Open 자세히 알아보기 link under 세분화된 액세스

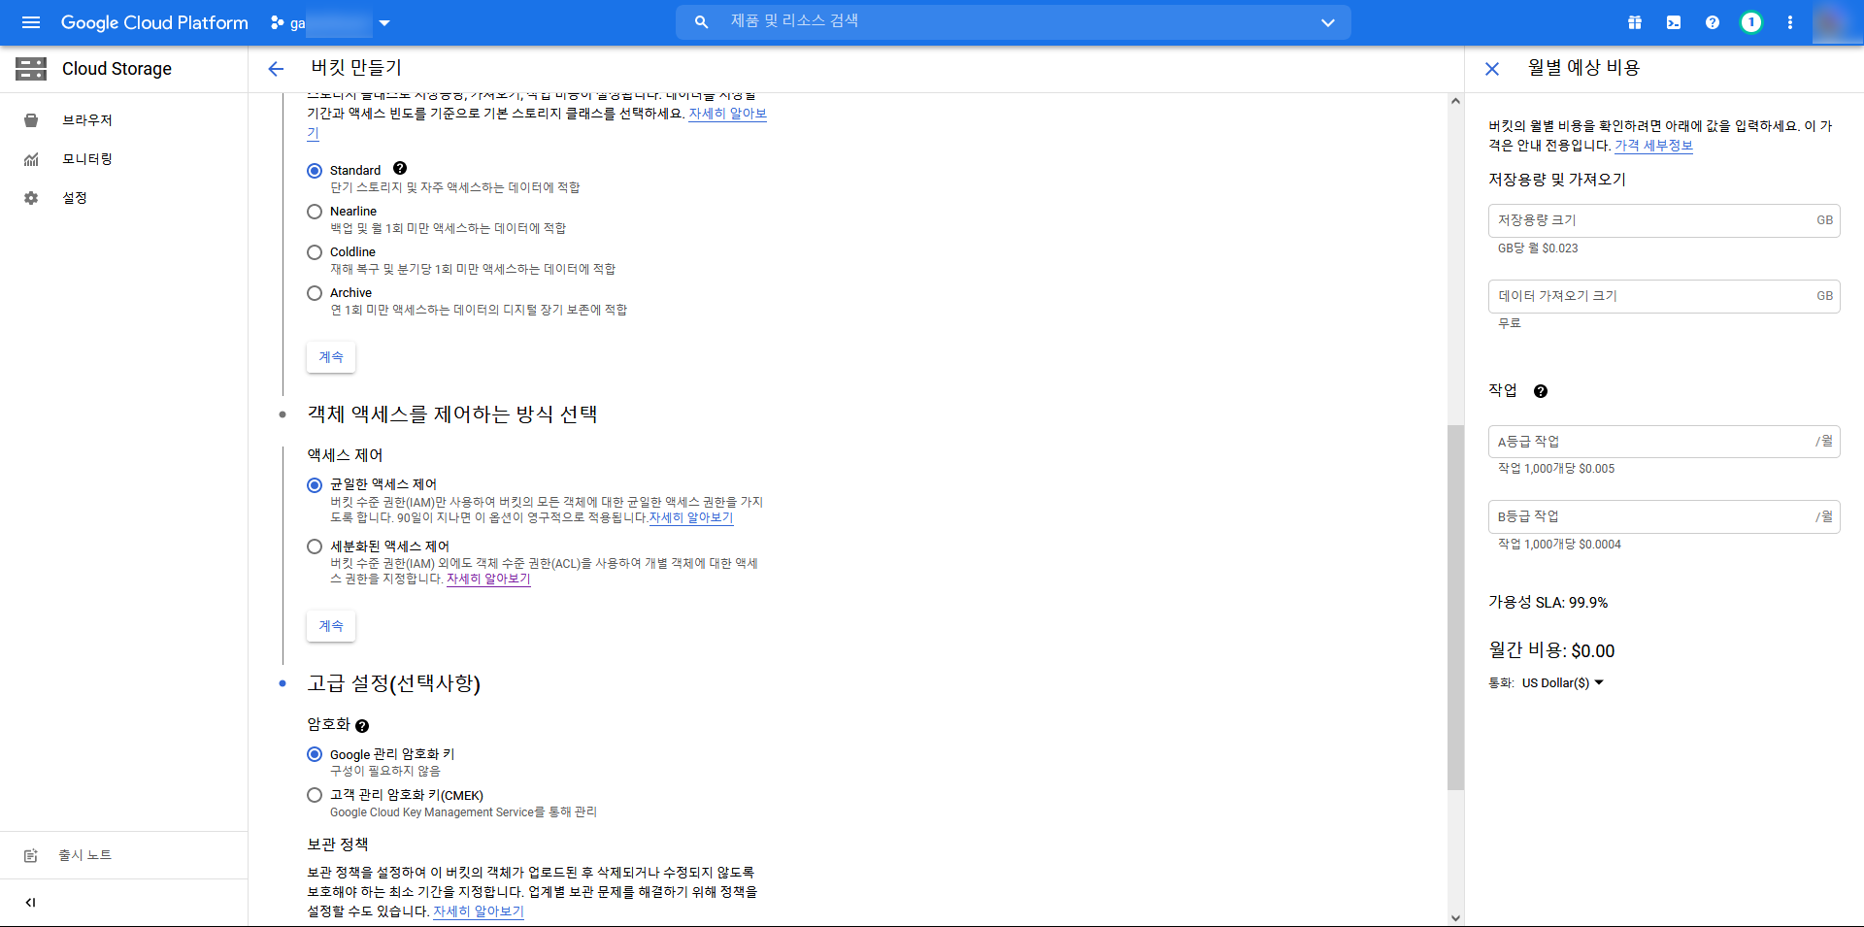[488, 579]
